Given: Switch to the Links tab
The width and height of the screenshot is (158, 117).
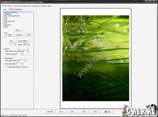Looking at the screenshot, I should 29,6.
